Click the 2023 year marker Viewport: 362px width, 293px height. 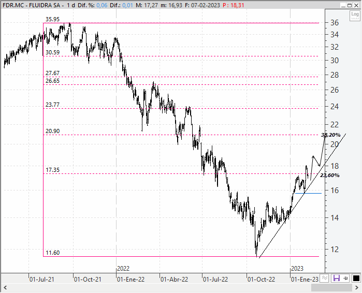297,269
